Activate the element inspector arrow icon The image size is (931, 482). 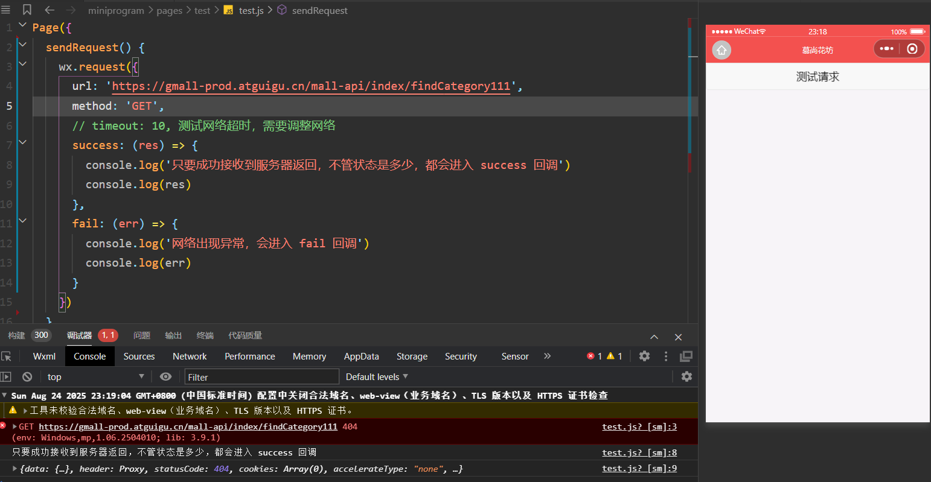(x=7, y=357)
